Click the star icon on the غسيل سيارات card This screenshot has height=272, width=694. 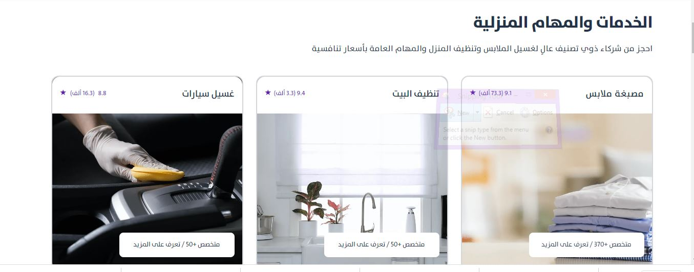point(63,93)
